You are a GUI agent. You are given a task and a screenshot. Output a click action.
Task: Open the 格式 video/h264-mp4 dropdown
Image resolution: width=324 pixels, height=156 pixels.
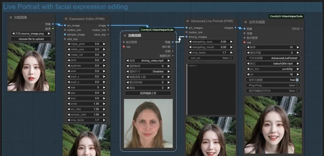(x=273, y=63)
